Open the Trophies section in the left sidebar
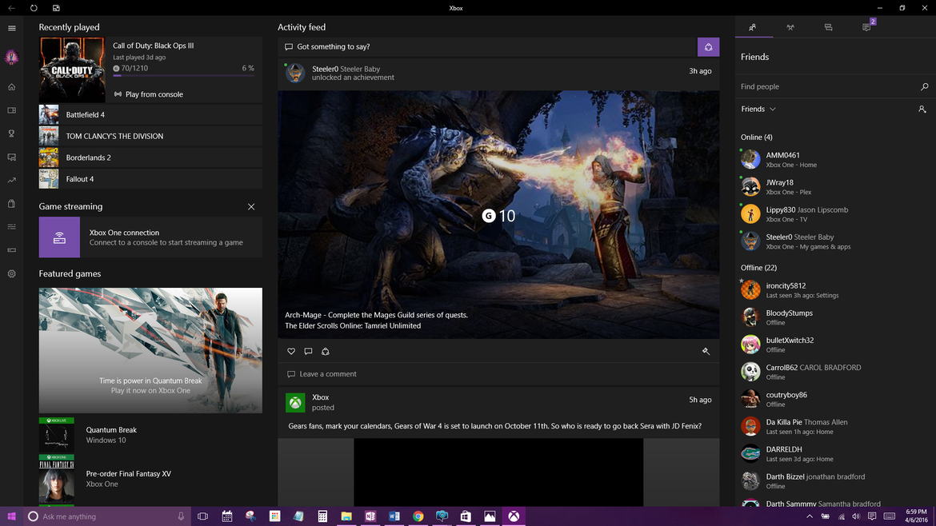Screen dimensions: 936x526 [11, 133]
